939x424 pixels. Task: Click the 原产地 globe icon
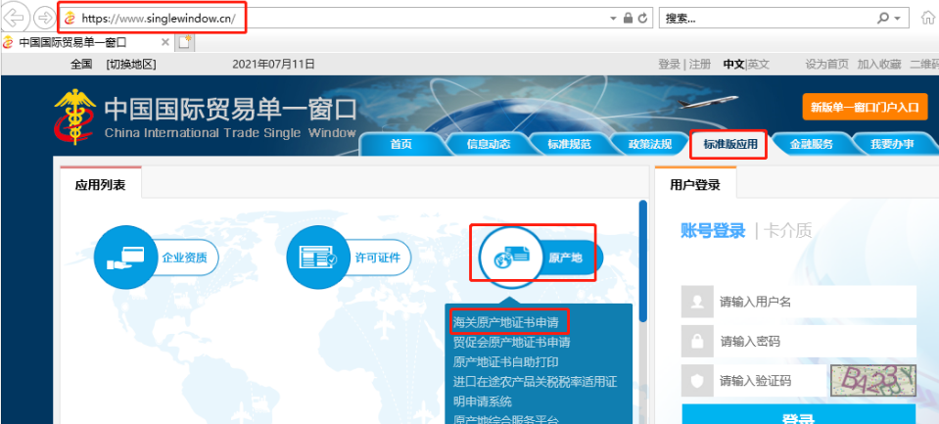pos(511,258)
